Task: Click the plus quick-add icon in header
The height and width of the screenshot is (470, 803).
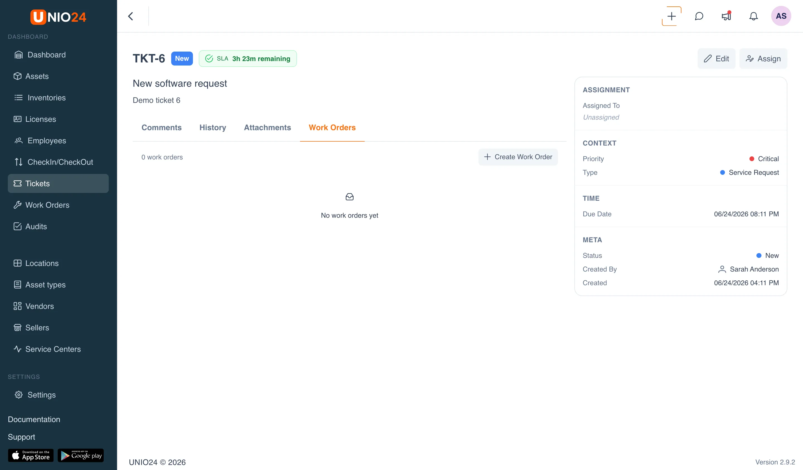Action: (671, 16)
